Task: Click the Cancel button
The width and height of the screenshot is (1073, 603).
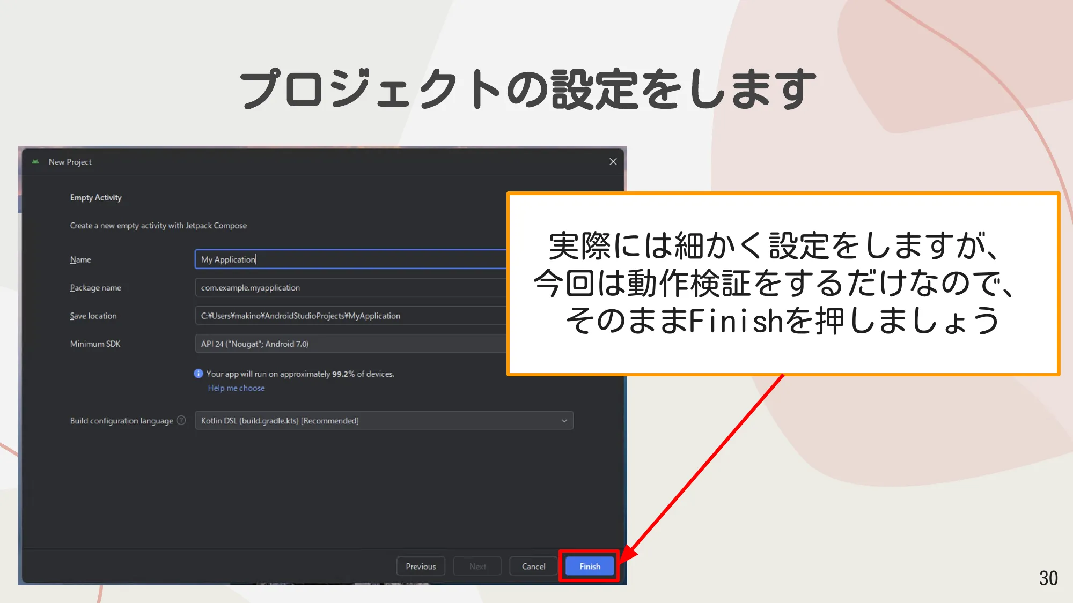Action: (x=533, y=566)
